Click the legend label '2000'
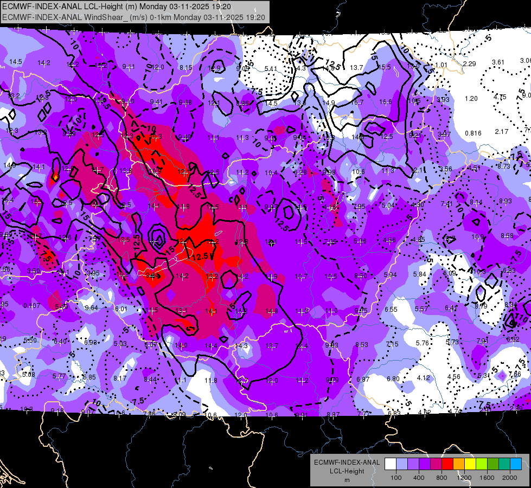Screen dimensions: 531x488 [x=510, y=478]
